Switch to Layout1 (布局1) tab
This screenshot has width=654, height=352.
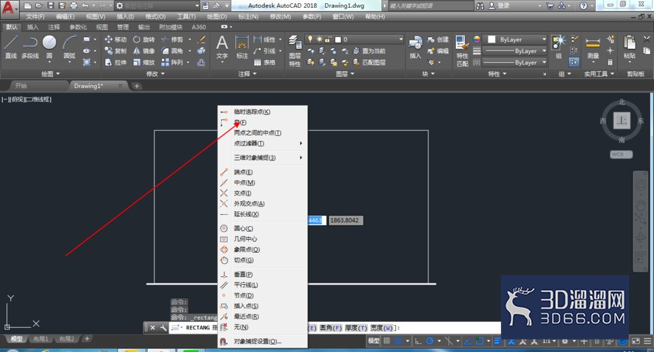click(x=41, y=339)
